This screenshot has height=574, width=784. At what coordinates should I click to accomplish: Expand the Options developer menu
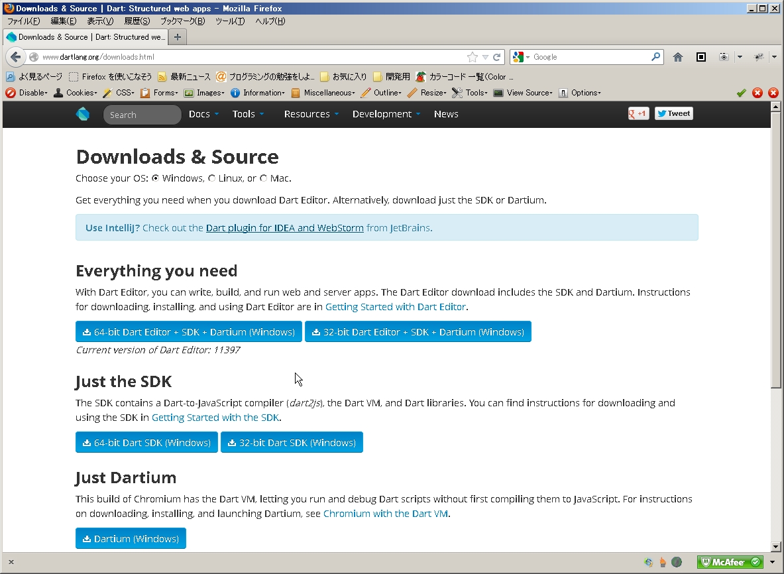point(580,93)
